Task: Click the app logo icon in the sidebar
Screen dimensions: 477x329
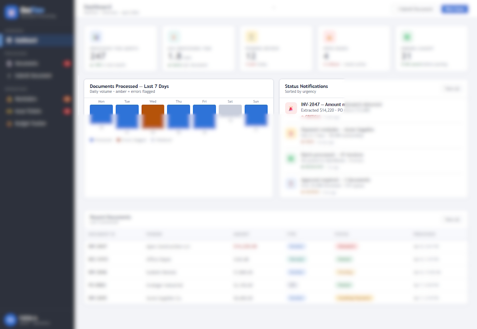Action: pyautogui.click(x=11, y=12)
